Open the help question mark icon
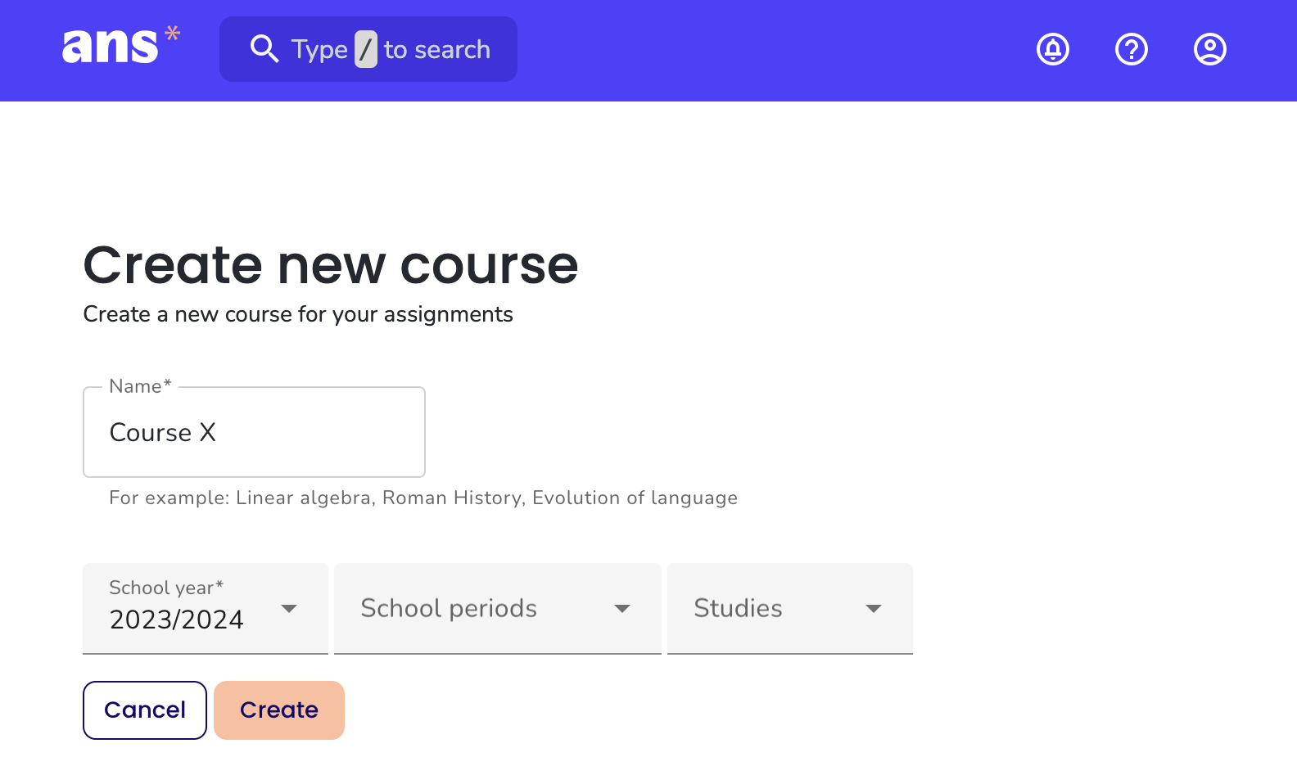1297x784 pixels. pyautogui.click(x=1132, y=49)
